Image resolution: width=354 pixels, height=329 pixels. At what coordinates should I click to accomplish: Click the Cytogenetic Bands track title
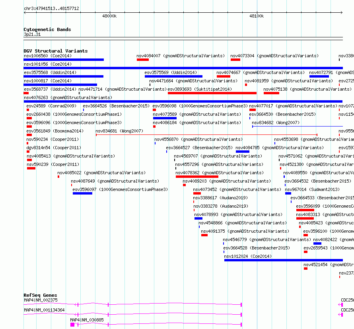(47, 29)
